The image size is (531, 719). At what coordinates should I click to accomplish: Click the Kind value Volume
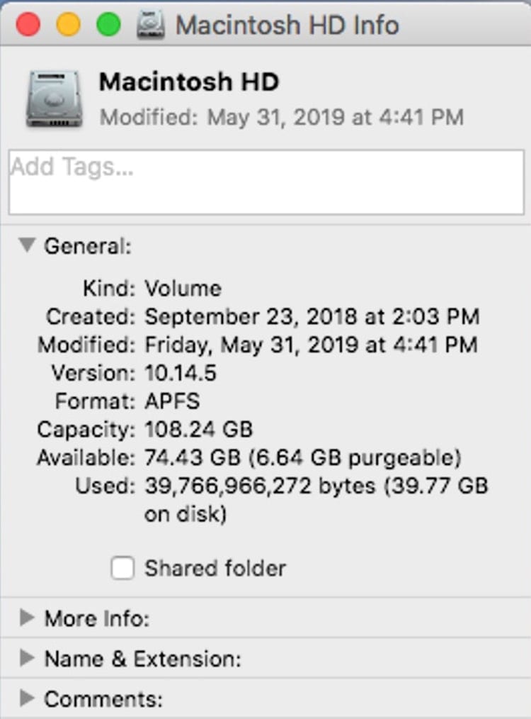pyautogui.click(x=183, y=289)
